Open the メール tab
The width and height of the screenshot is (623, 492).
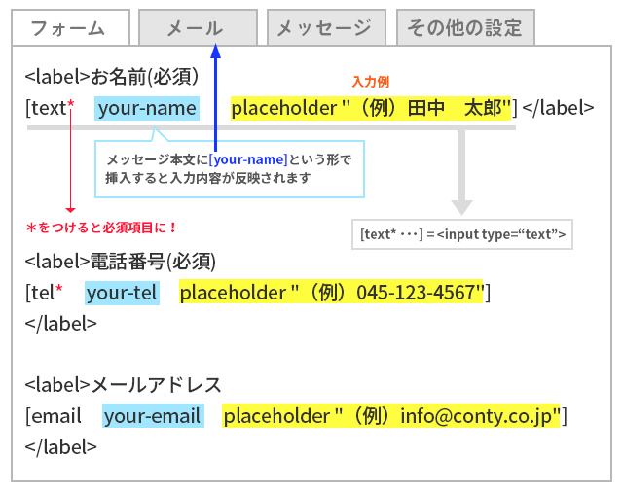[198, 28]
